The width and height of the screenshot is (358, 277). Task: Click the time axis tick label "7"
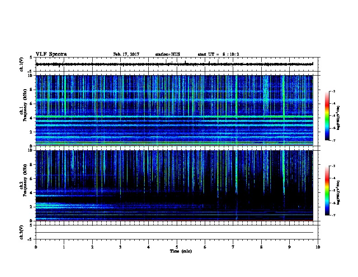click(233, 247)
